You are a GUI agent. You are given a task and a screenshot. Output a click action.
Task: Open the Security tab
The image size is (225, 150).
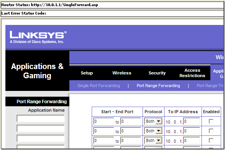click(x=157, y=73)
